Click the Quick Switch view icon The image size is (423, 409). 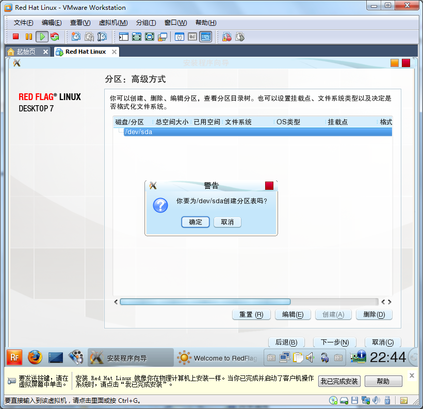point(137,37)
